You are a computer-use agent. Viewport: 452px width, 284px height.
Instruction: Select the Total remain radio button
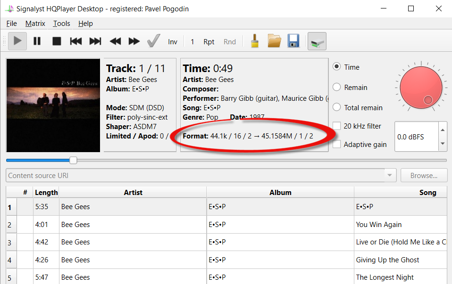click(x=336, y=107)
